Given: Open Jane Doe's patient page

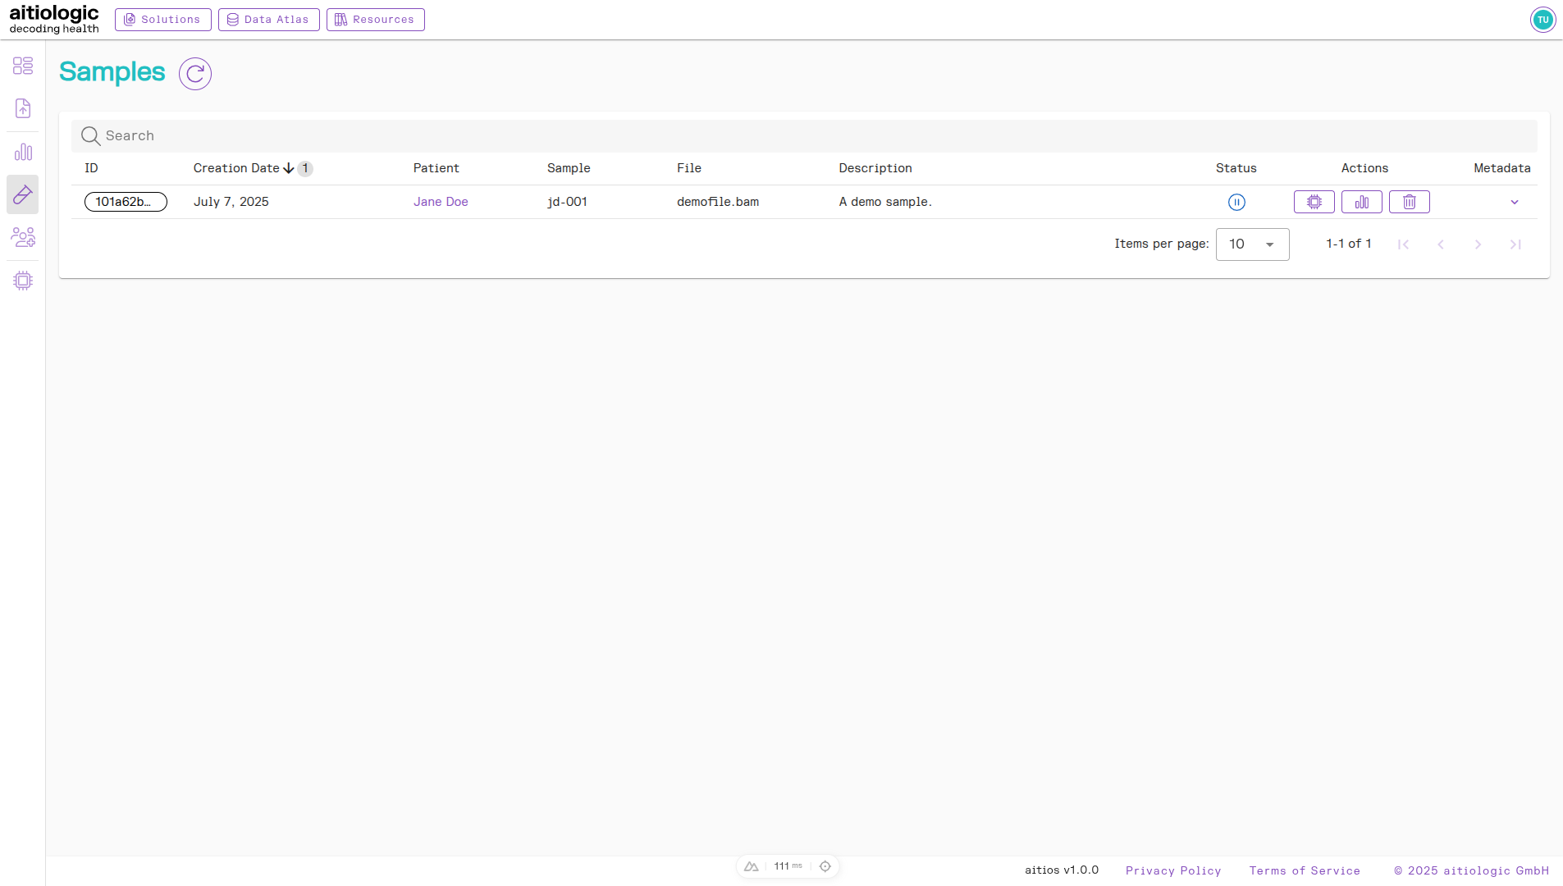Looking at the screenshot, I should pyautogui.click(x=441, y=201).
